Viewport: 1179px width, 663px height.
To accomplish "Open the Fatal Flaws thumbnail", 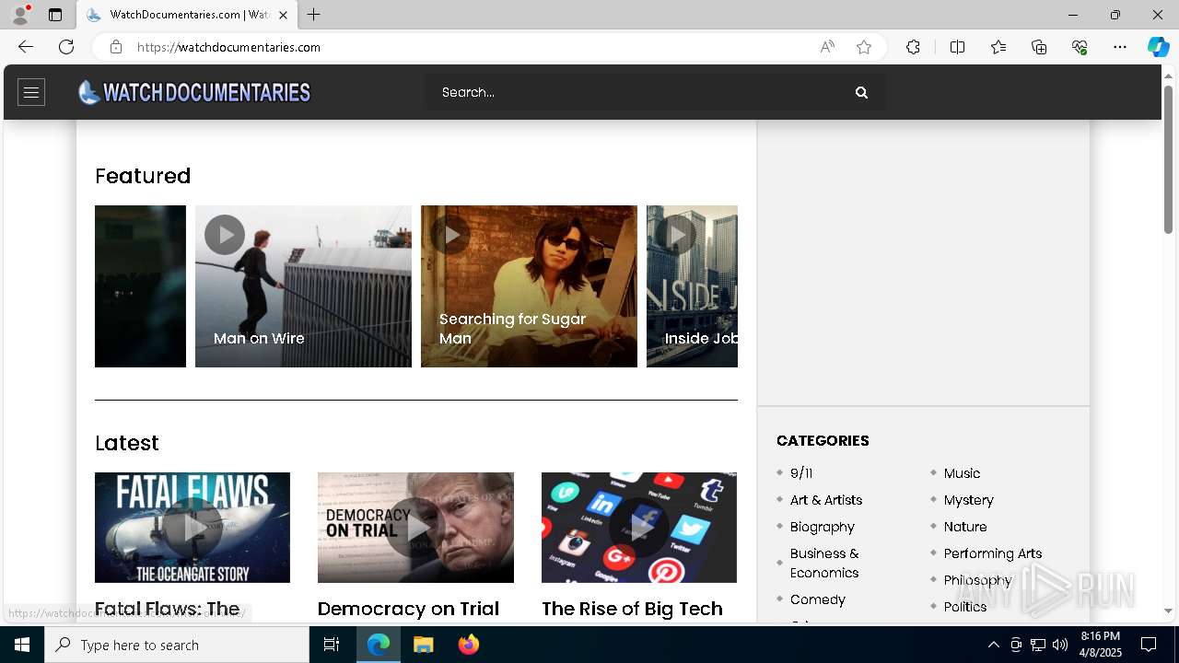I will [193, 528].
